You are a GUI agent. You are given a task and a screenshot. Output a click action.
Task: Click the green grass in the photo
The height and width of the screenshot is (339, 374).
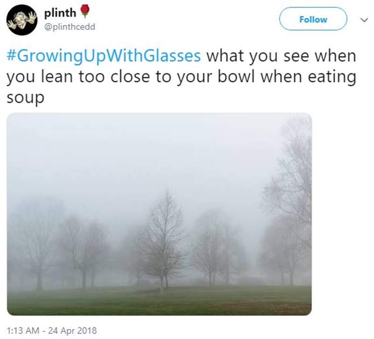click(159, 301)
